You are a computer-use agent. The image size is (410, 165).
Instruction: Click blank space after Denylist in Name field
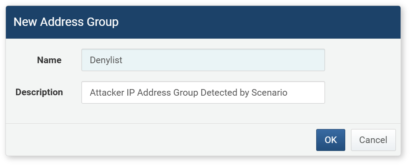pyautogui.click(x=222, y=60)
